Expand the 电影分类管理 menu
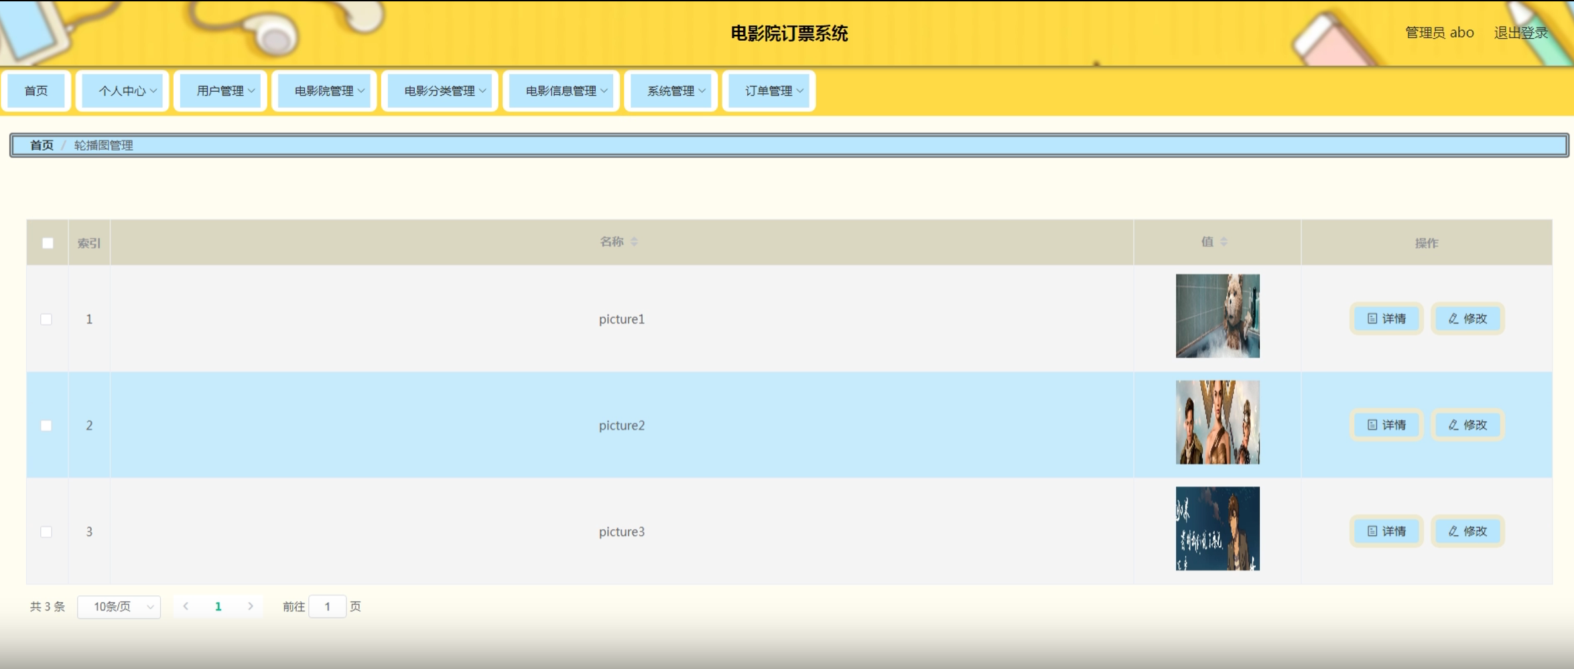The height and width of the screenshot is (669, 1574). (440, 91)
